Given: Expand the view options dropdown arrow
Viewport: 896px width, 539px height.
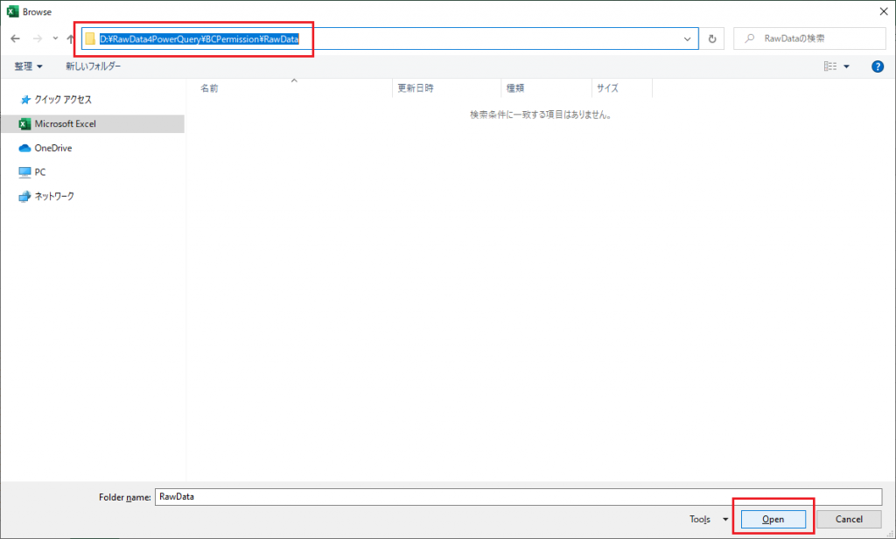Looking at the screenshot, I should 846,66.
